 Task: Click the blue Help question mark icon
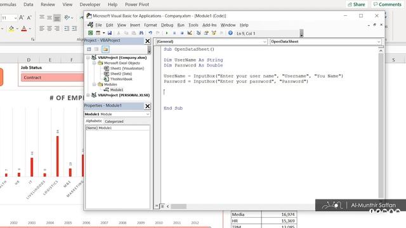[230, 33]
